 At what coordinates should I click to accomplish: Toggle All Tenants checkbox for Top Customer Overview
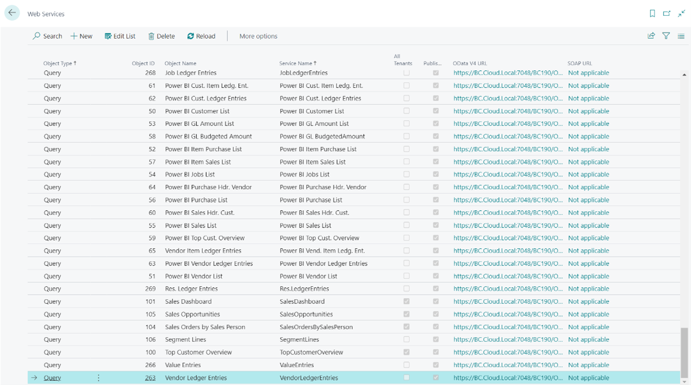click(406, 352)
